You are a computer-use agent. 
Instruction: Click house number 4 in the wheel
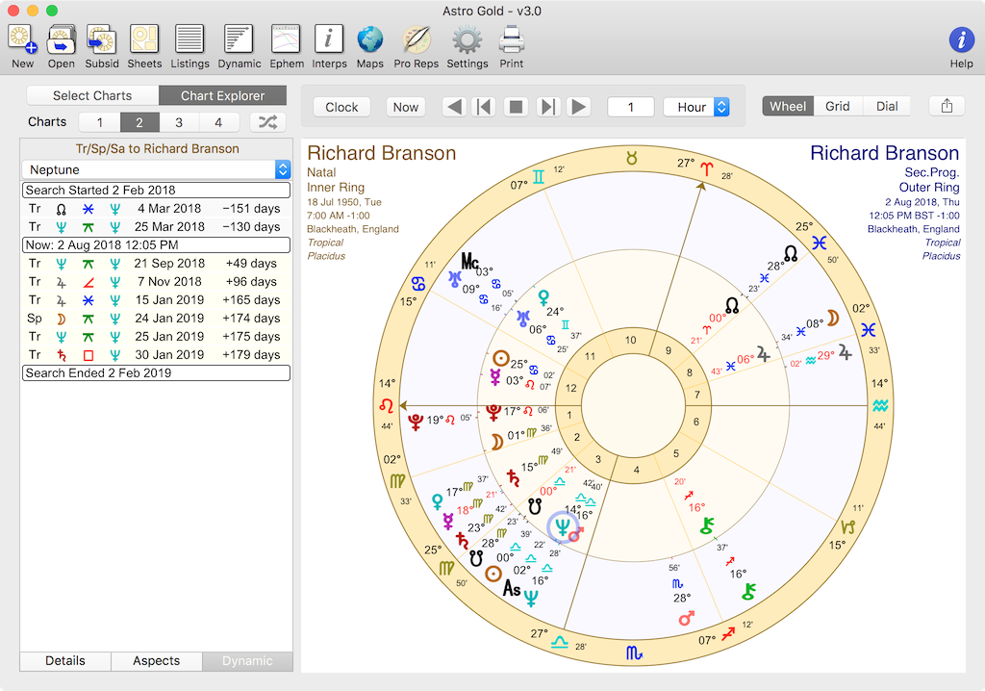pyautogui.click(x=637, y=470)
